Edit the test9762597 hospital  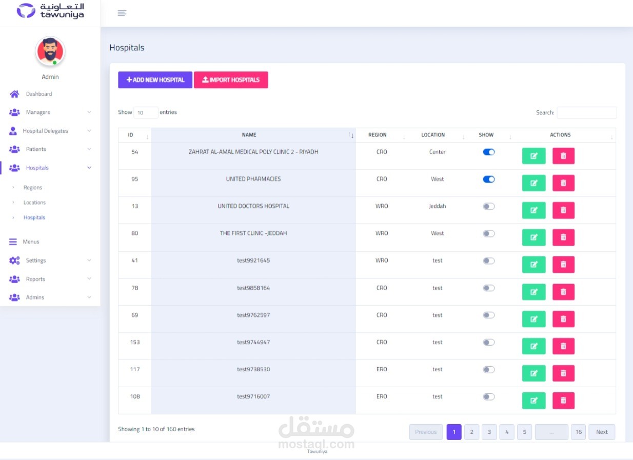tap(533, 319)
